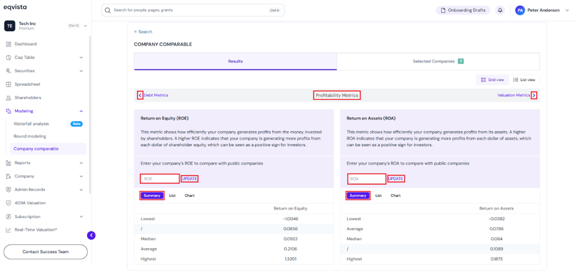The height and width of the screenshot is (272, 576).
Task: Click the Spreadsheet grid icon
Action: (x=9, y=85)
